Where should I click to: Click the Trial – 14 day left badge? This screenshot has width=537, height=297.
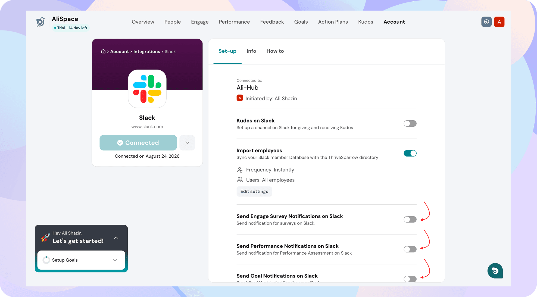71,28
